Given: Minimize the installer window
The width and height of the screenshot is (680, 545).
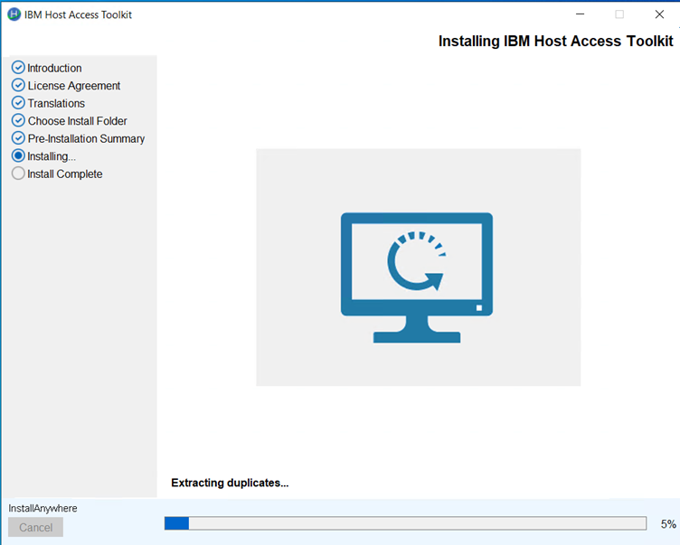Looking at the screenshot, I should 579,14.
